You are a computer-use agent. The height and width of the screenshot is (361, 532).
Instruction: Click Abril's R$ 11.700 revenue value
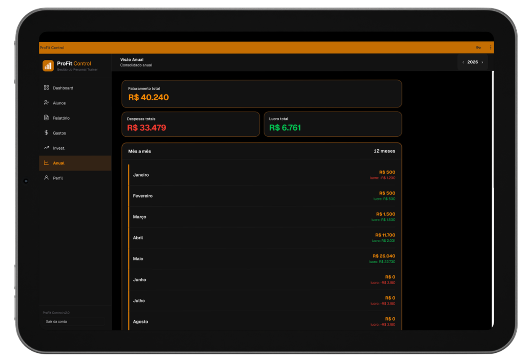(x=385, y=235)
